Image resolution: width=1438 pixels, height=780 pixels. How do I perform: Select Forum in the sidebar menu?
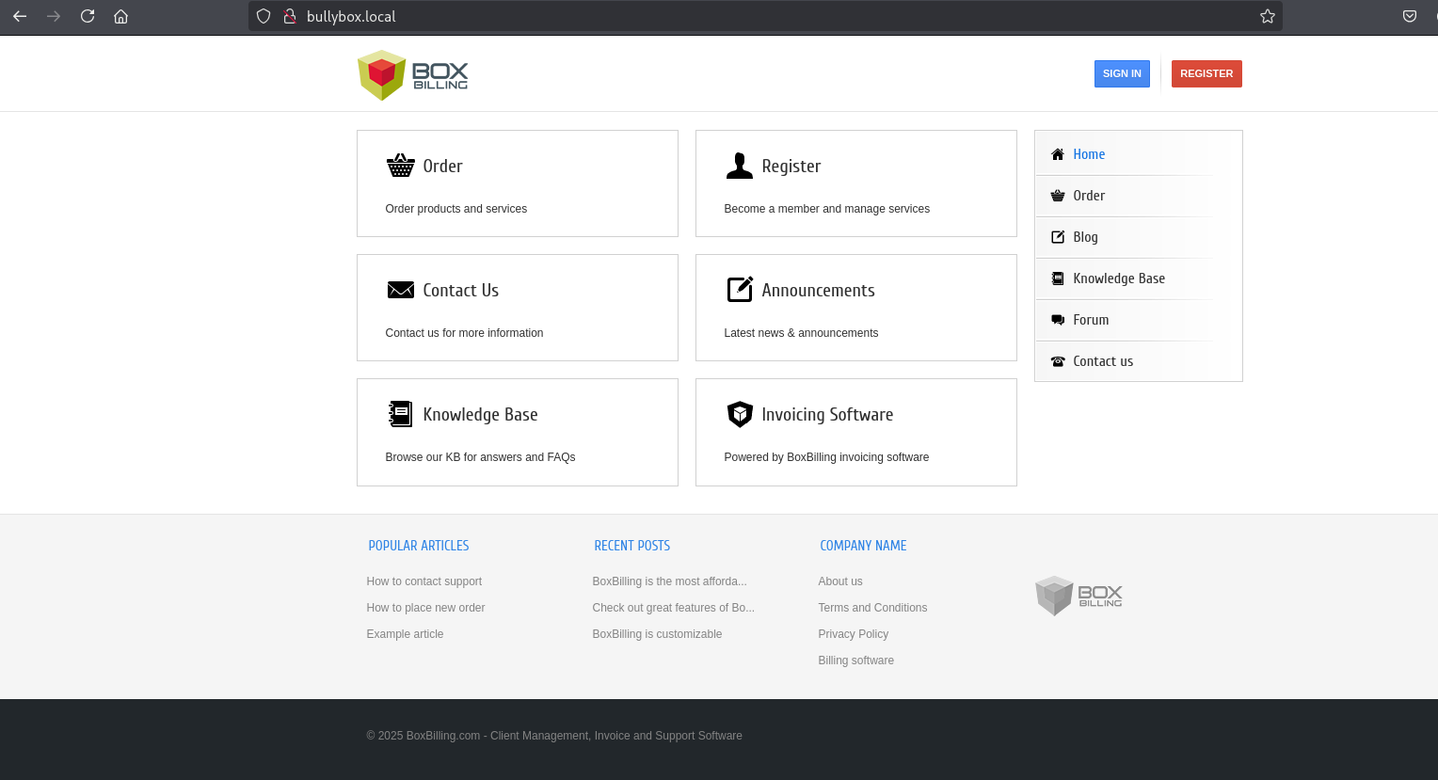pos(1091,320)
